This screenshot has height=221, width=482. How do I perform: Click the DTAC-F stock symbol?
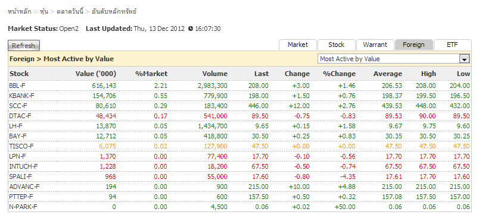tap(20, 116)
